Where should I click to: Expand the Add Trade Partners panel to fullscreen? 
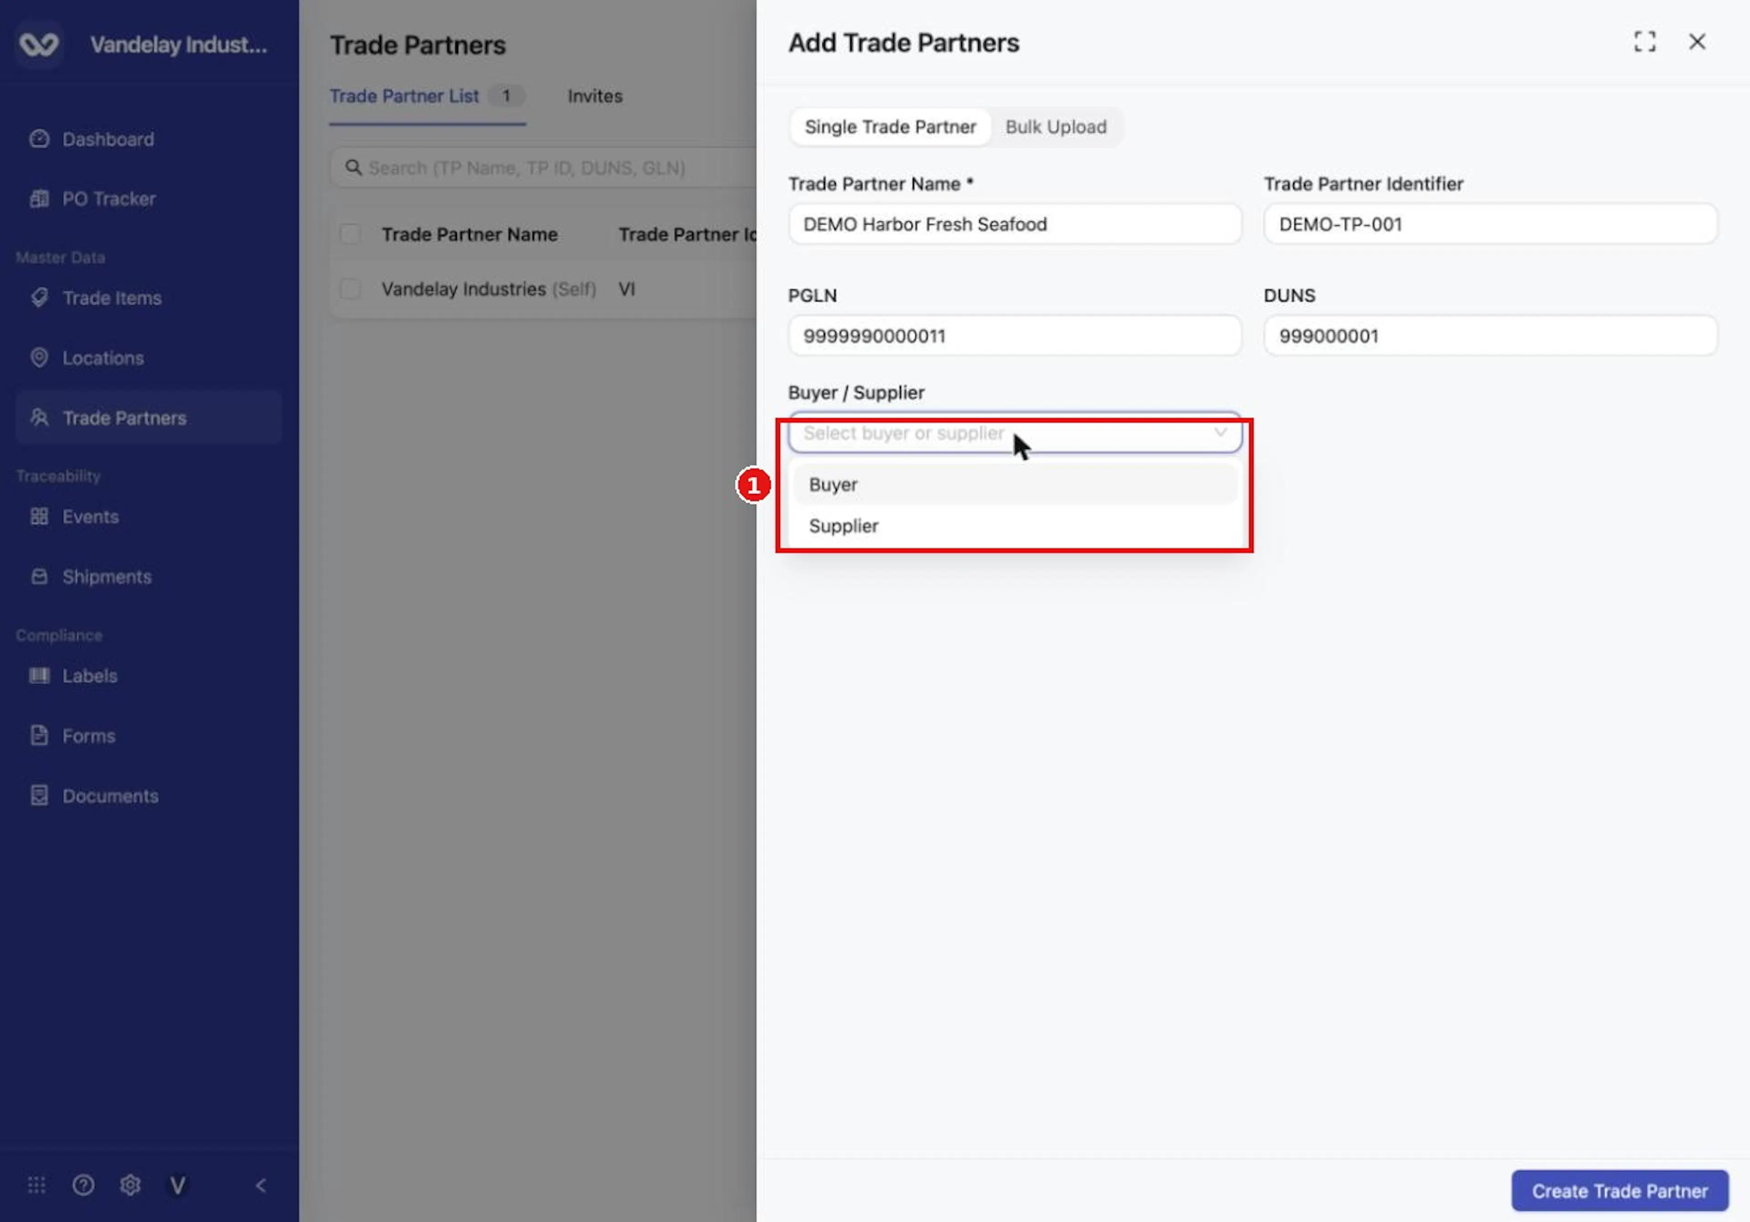[1645, 42]
